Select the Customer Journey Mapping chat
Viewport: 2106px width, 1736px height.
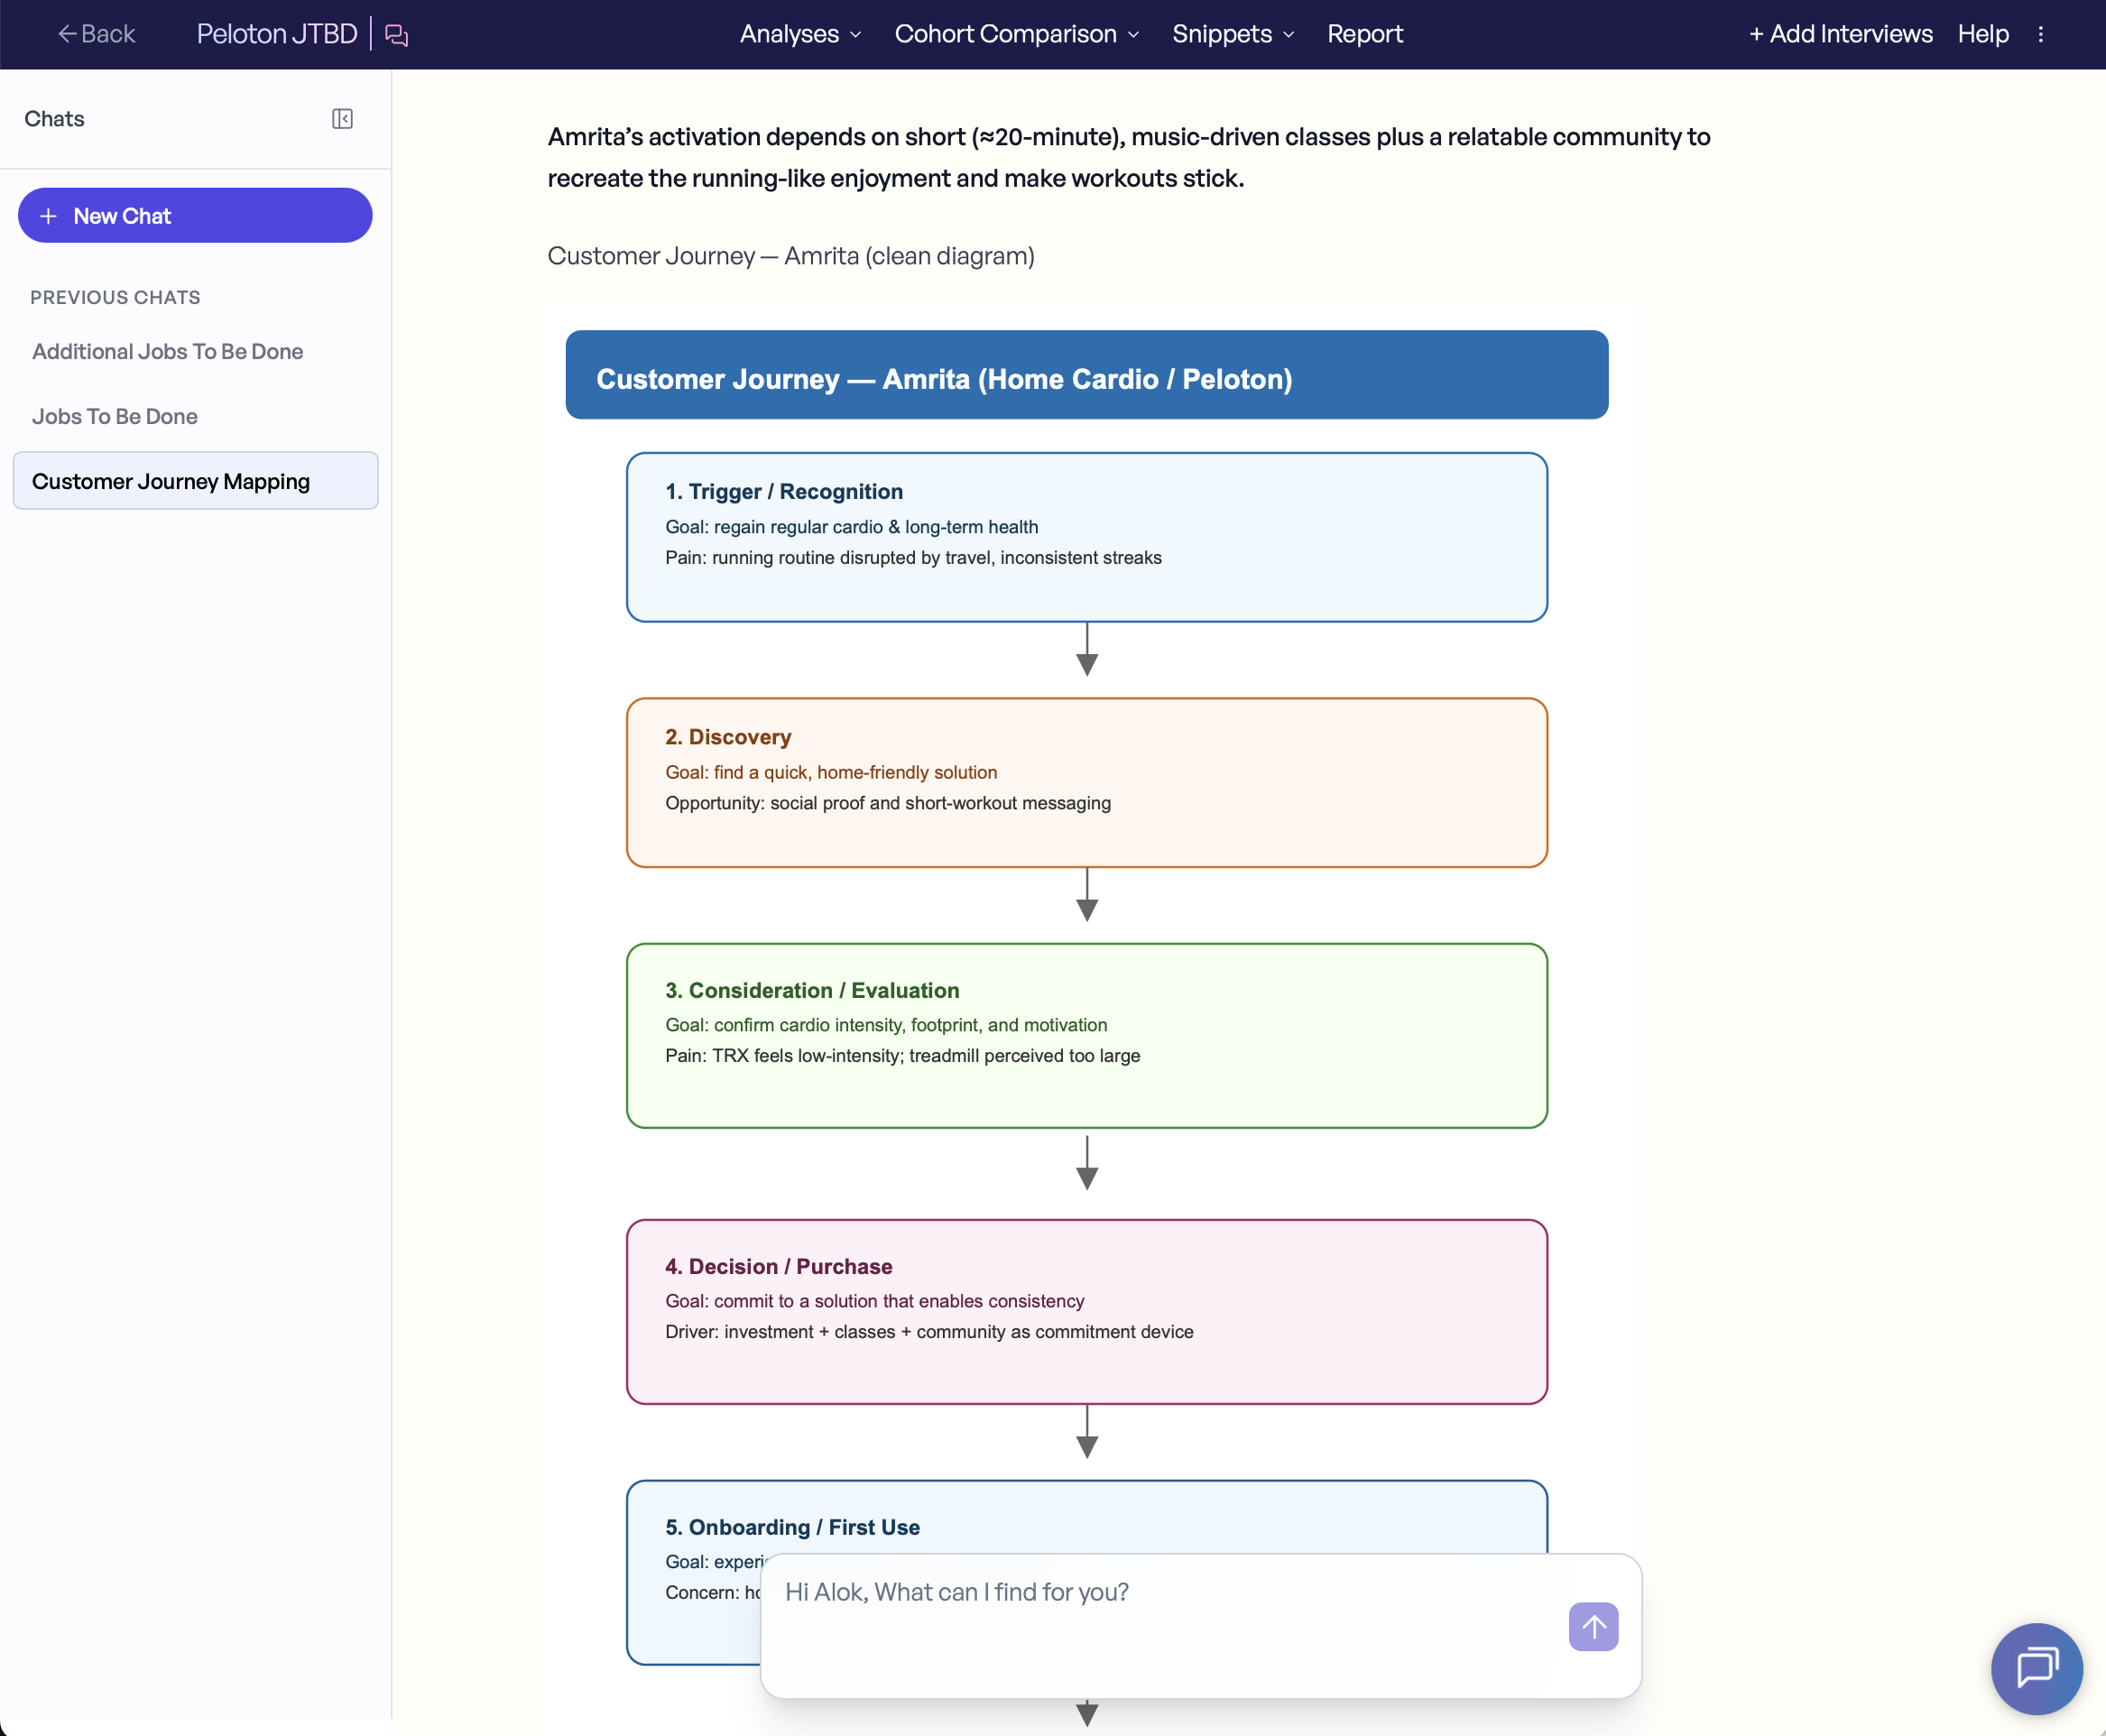196,481
